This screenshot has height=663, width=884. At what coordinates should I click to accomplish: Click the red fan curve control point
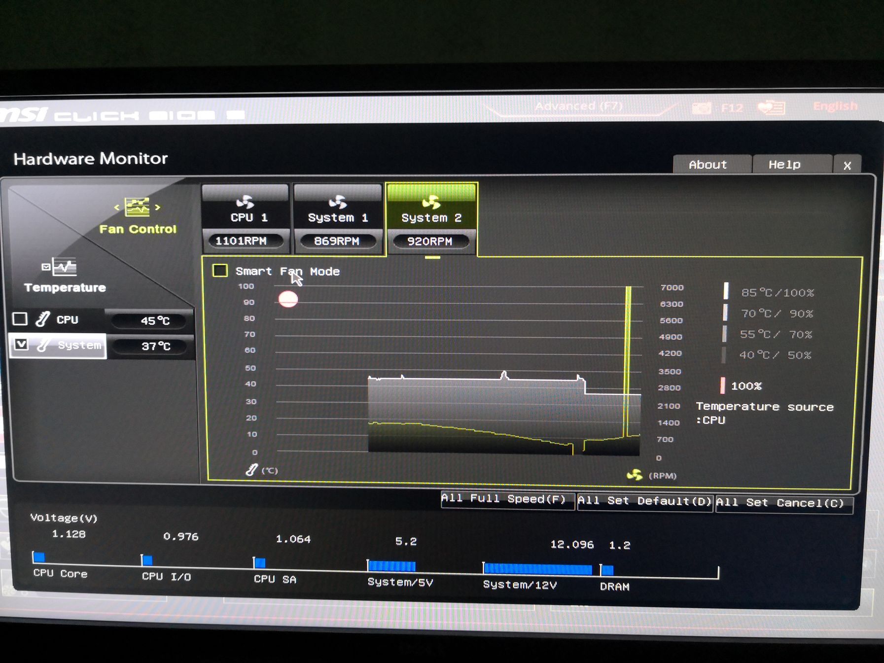[288, 299]
